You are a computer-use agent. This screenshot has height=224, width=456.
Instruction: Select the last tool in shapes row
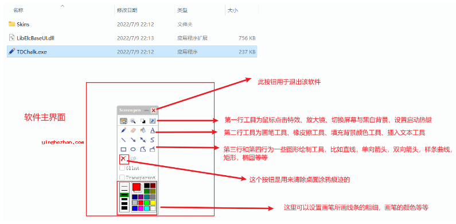[153, 149]
